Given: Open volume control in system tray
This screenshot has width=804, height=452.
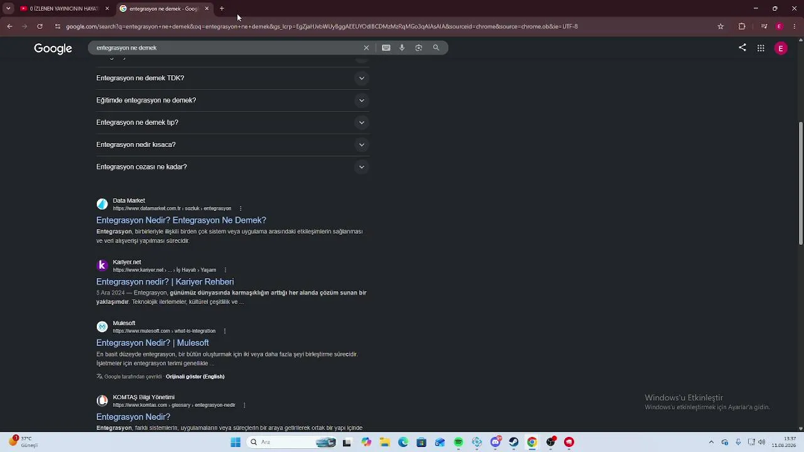Looking at the screenshot, I should (x=761, y=442).
